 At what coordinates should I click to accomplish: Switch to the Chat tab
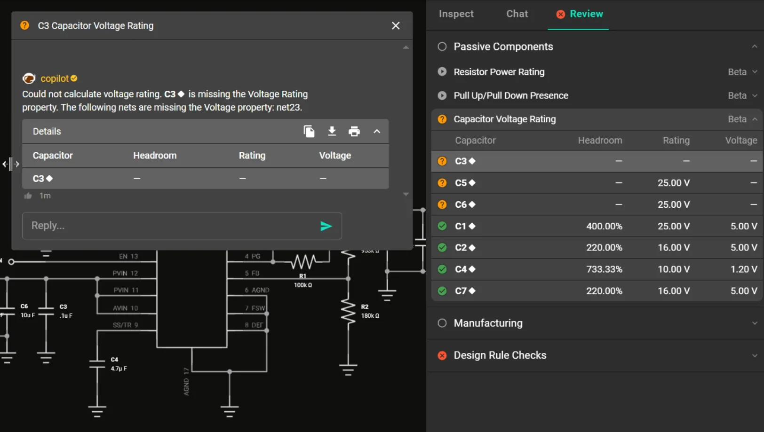516,14
